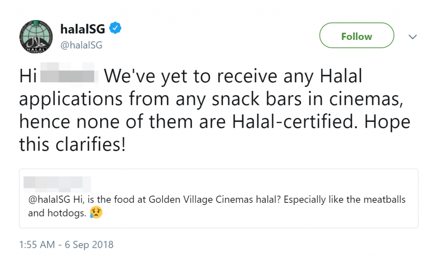435x258 pixels.
Task: Expand the tweet options chevron
Action: (x=412, y=36)
